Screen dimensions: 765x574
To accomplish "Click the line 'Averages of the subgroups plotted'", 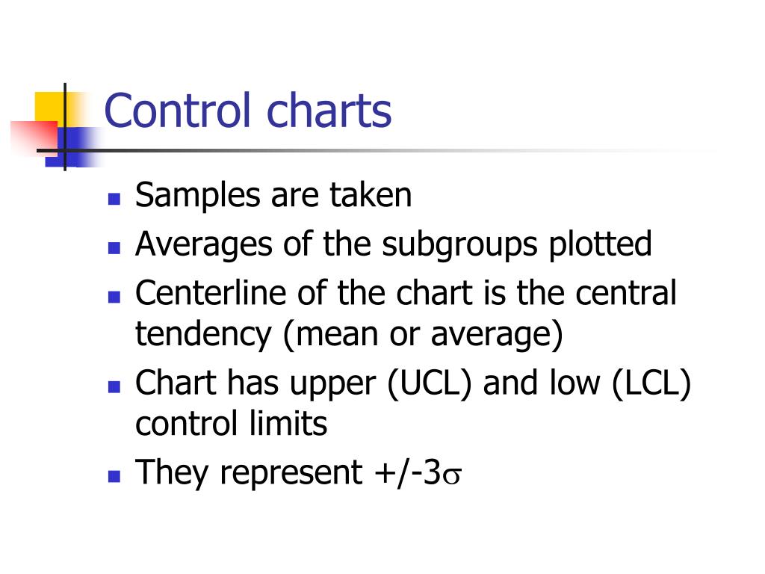I will 393,244.
